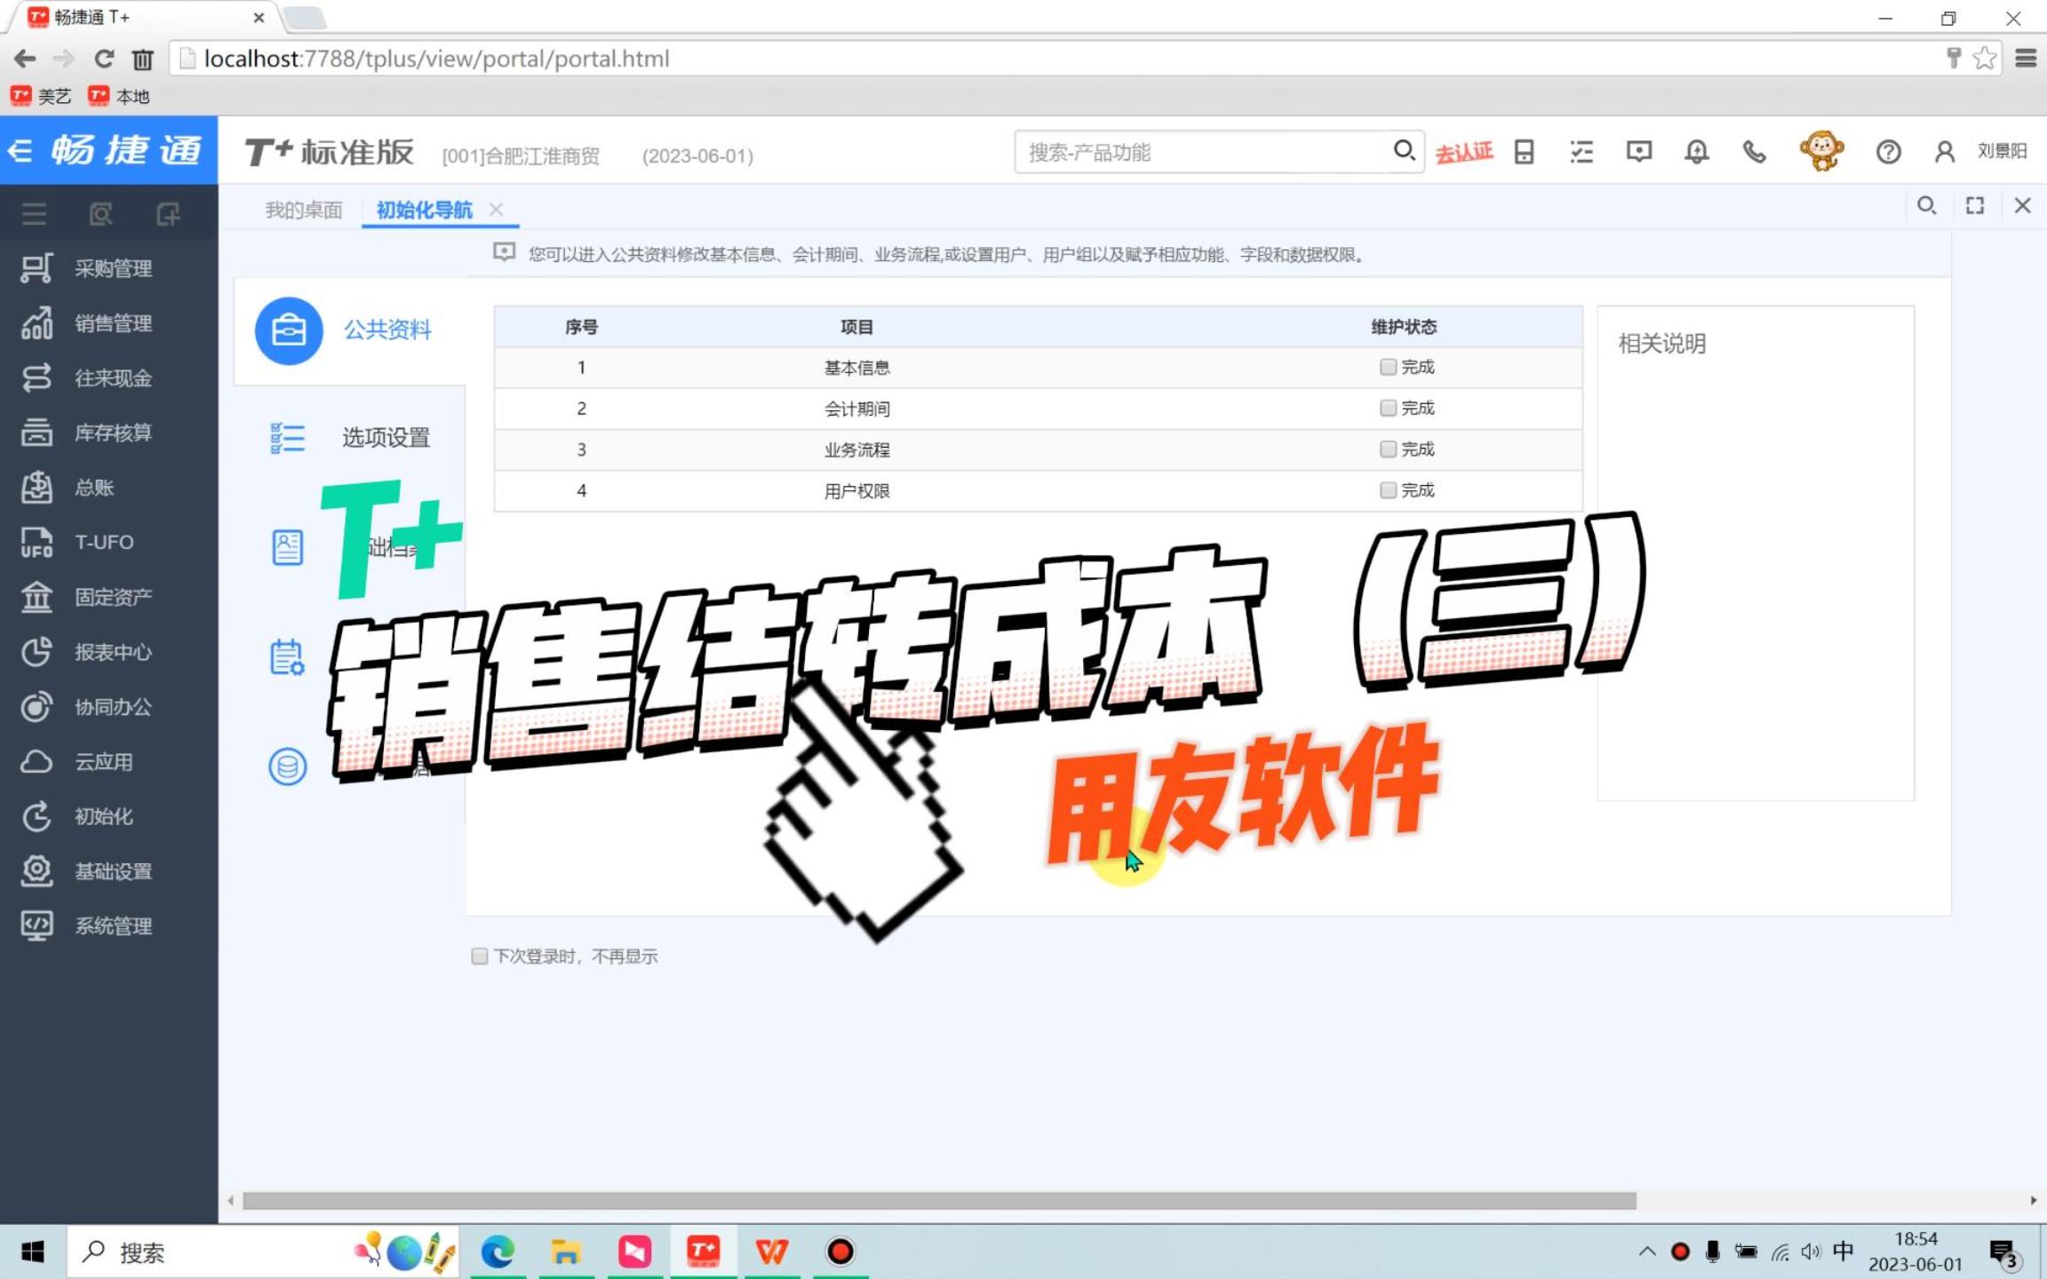Open the help question-mark icon
The image size is (2047, 1279).
click(x=1888, y=152)
